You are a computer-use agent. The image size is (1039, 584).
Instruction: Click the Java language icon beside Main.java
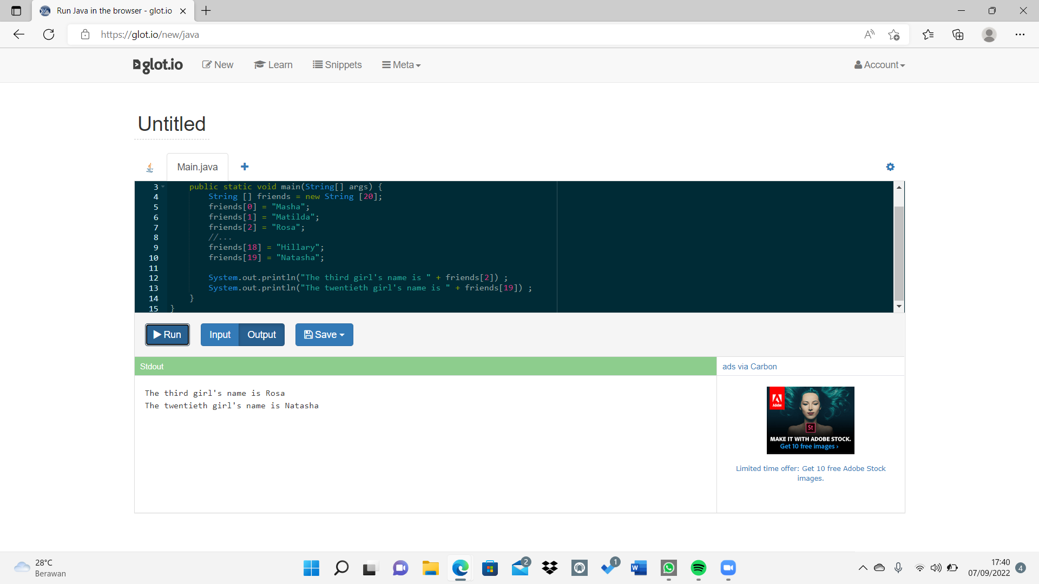[150, 167]
